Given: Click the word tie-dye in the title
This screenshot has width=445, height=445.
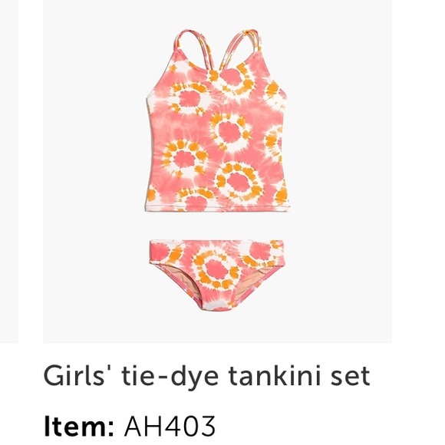Looking at the screenshot, I should (x=170, y=377).
